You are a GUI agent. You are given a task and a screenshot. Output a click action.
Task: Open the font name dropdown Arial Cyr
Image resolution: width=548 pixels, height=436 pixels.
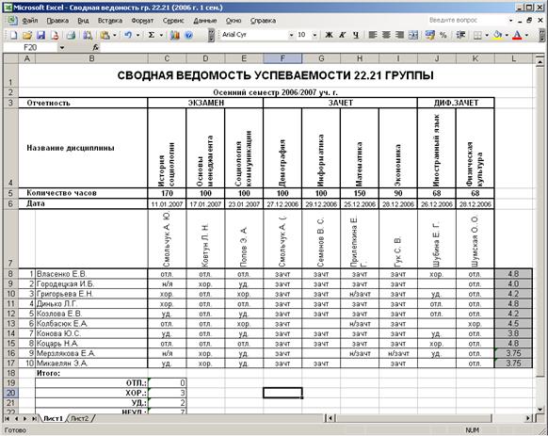tap(291, 35)
